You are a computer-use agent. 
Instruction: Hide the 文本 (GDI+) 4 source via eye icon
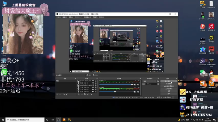pyautogui.click(x=93, y=87)
